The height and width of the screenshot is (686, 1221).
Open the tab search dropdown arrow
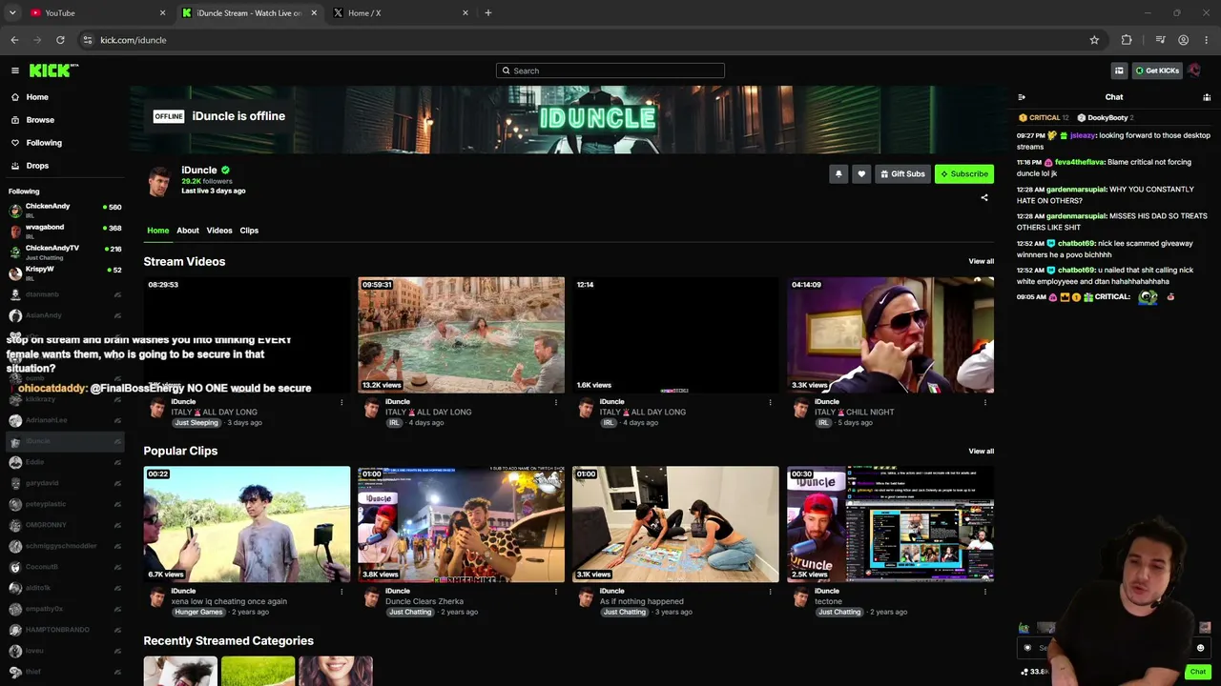12,13
